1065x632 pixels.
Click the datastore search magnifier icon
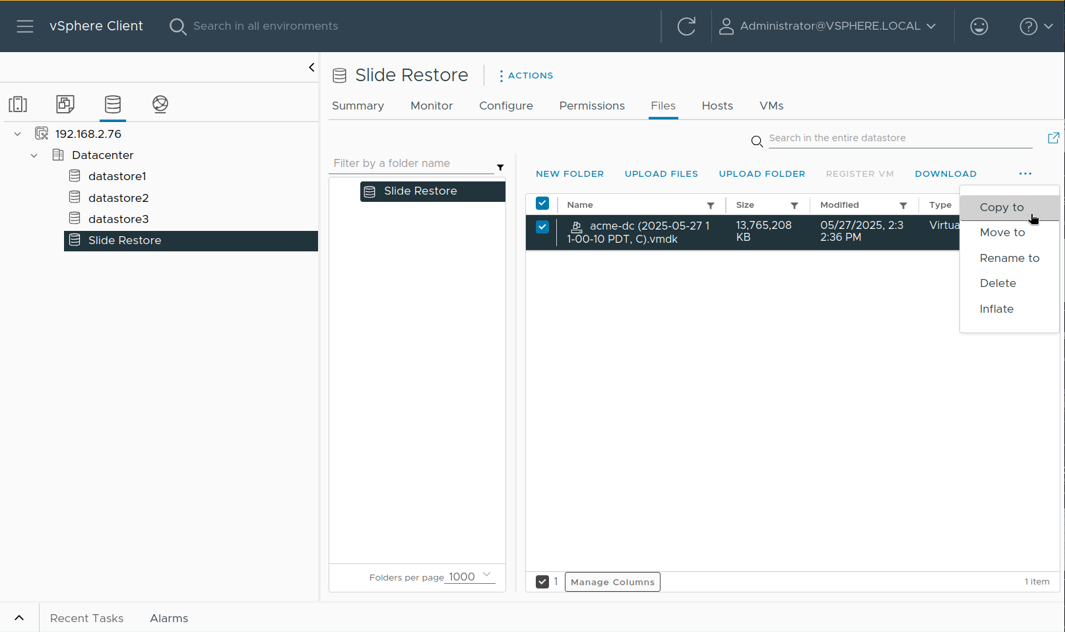[757, 141]
